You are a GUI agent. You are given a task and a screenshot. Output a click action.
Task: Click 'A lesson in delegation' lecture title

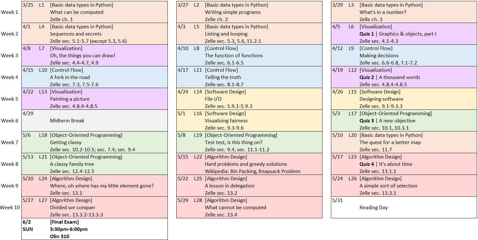(x=229, y=186)
